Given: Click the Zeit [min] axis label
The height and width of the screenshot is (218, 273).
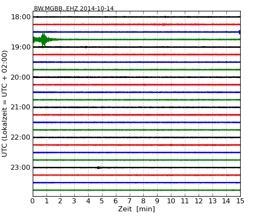Looking at the screenshot, I should pos(136,209).
